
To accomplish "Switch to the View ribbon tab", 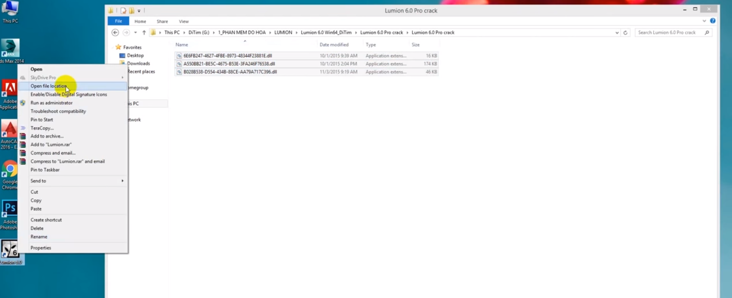I will pyautogui.click(x=184, y=21).
